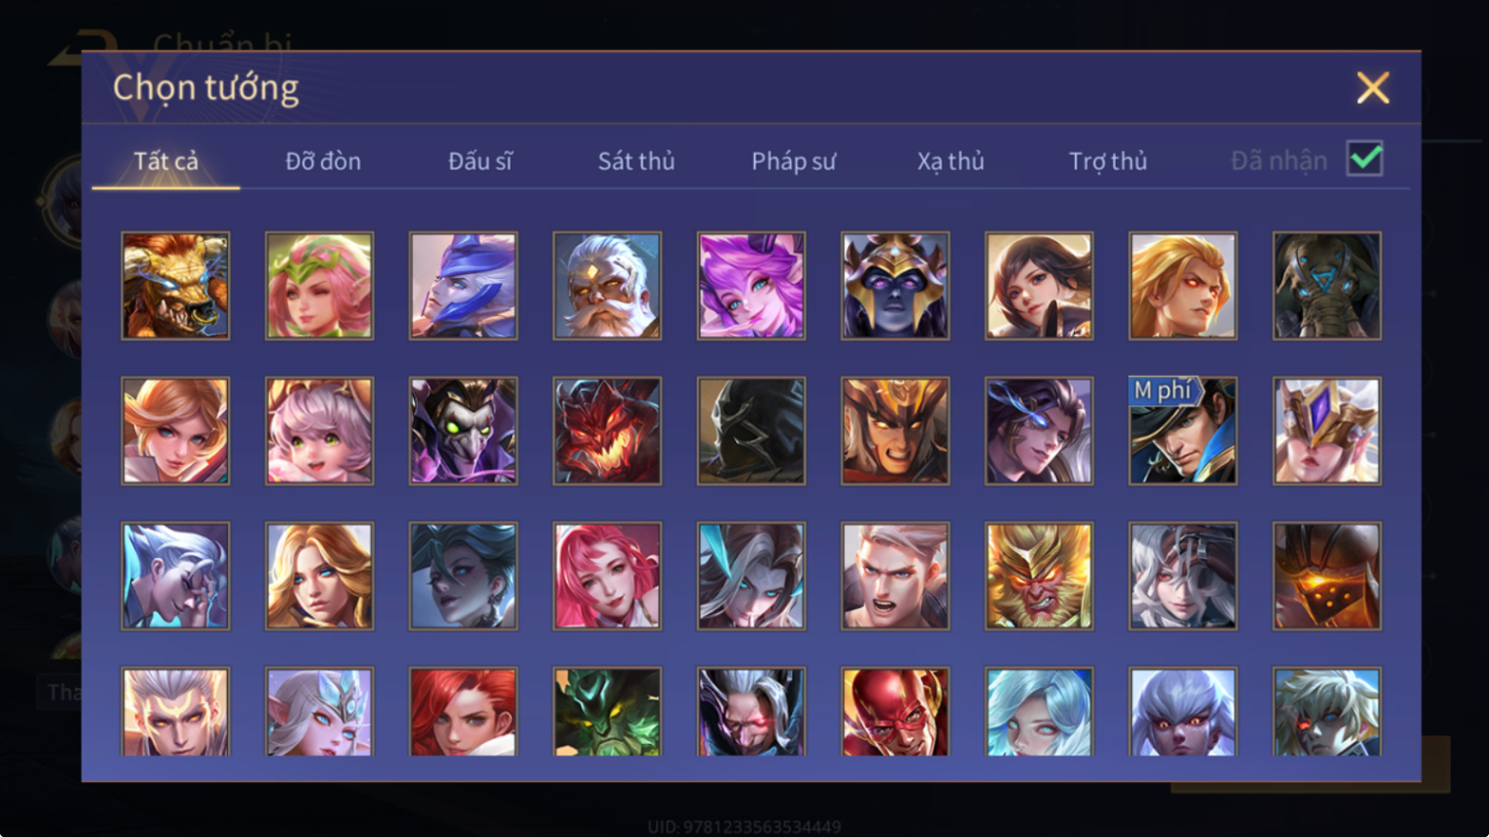1489x837 pixels.
Task: Select the golden monkey king hero
Action: tap(1039, 576)
